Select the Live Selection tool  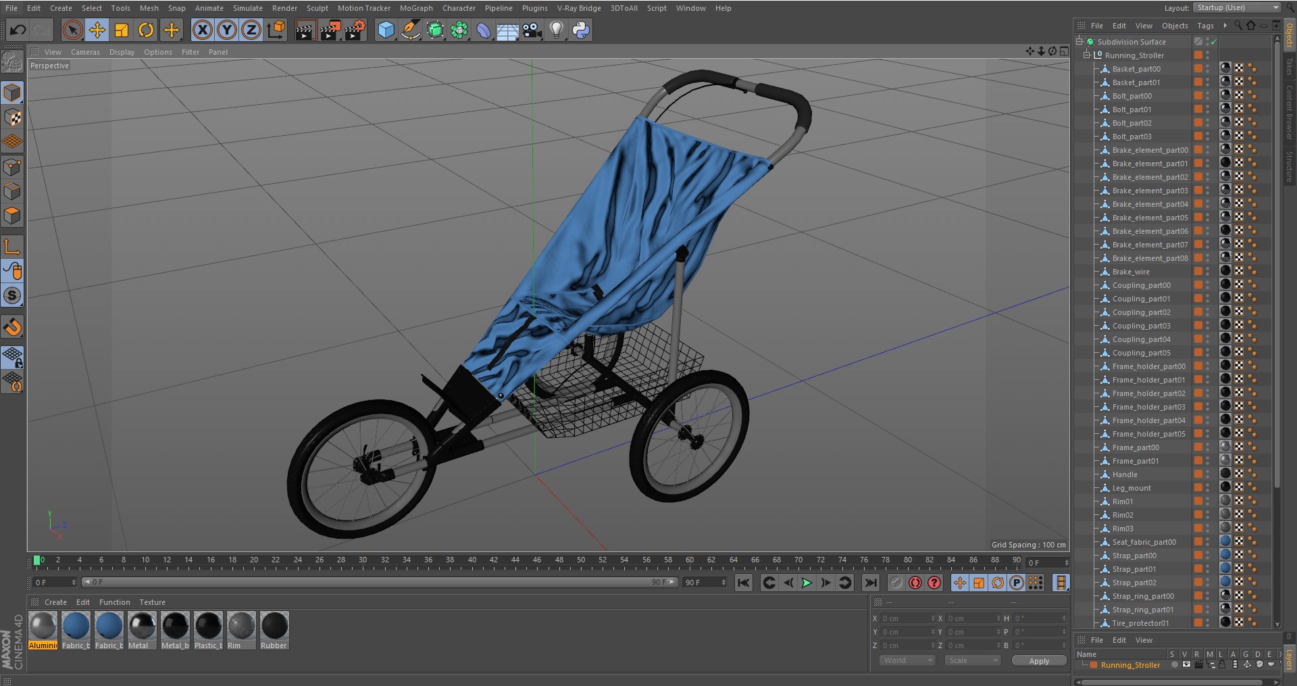tap(72, 30)
